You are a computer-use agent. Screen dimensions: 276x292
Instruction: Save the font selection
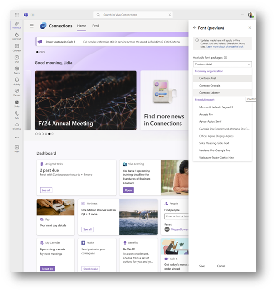[202, 266]
